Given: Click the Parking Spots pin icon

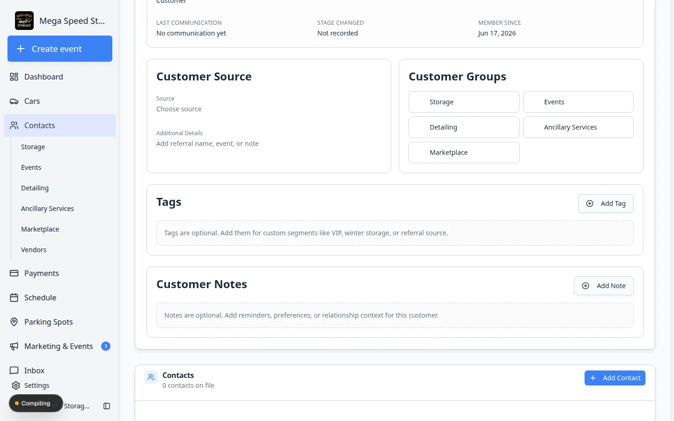Looking at the screenshot, I should (x=14, y=322).
